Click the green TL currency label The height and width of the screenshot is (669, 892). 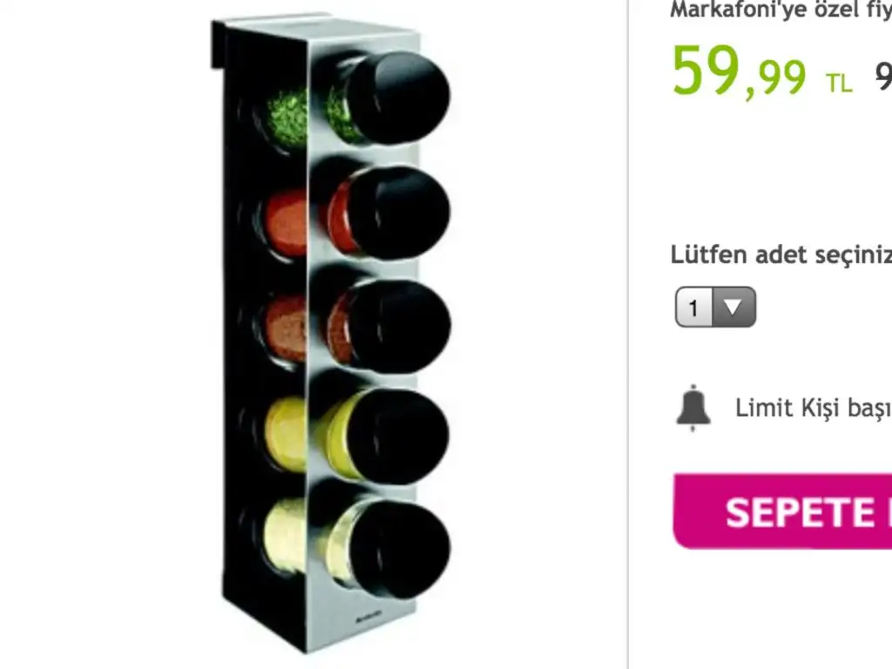point(840,83)
